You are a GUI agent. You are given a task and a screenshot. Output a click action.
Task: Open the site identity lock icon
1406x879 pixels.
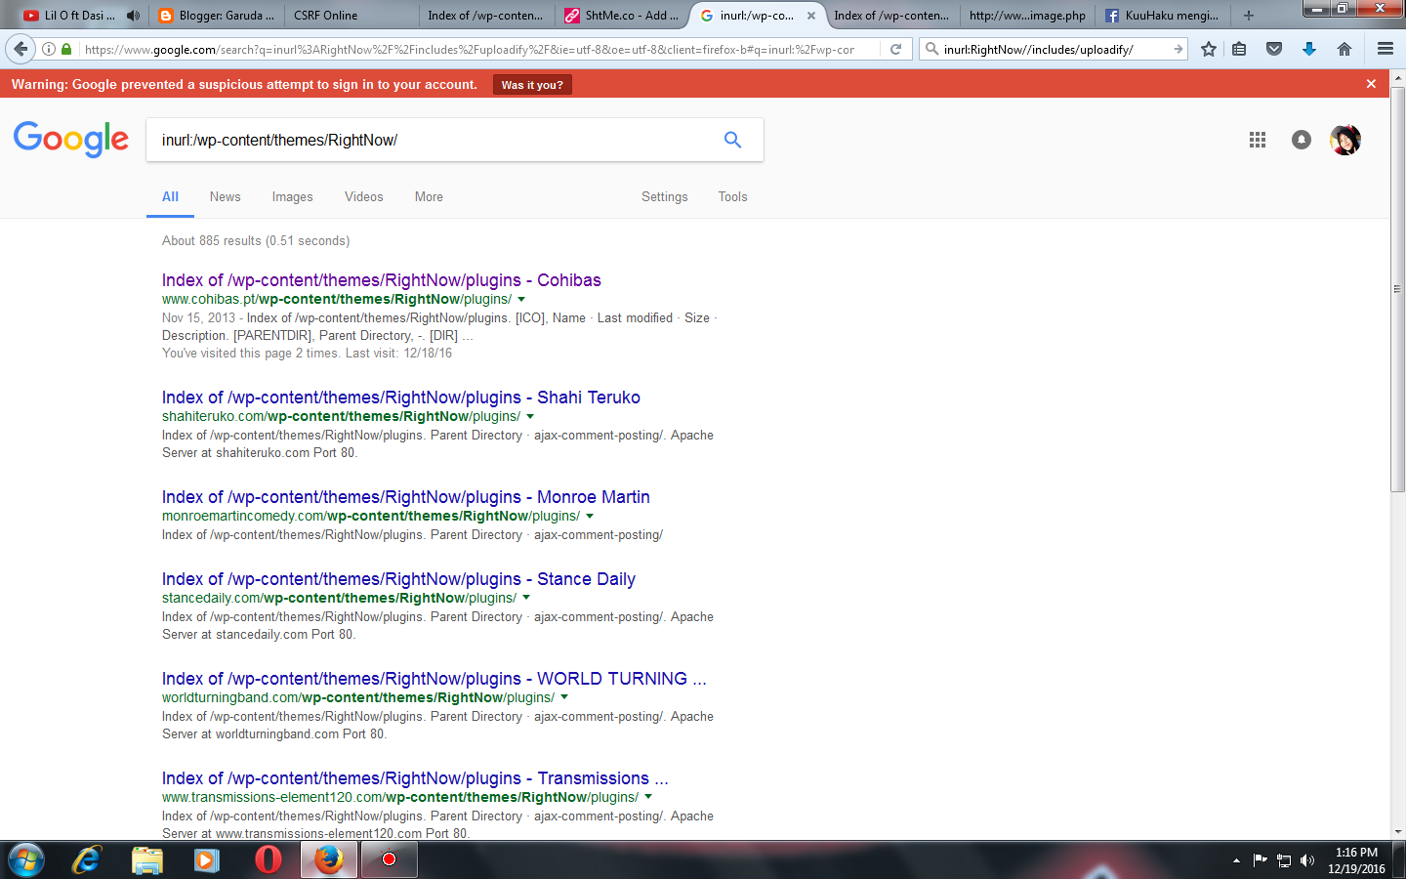[x=66, y=49]
